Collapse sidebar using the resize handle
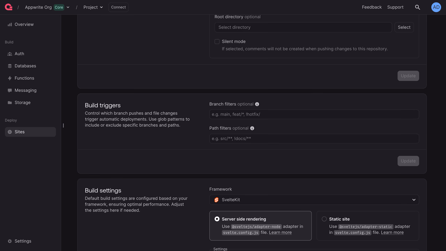This screenshot has width=446, height=251. [x=63, y=125]
